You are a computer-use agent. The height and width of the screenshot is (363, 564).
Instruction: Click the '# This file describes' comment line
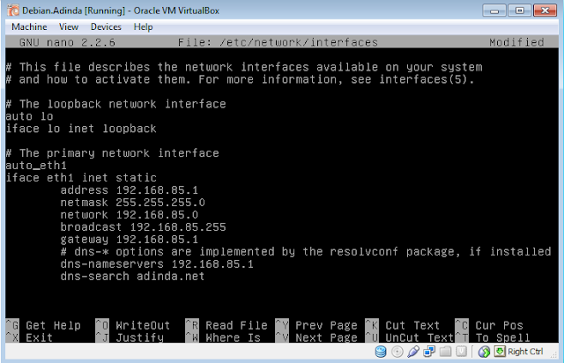pos(244,67)
